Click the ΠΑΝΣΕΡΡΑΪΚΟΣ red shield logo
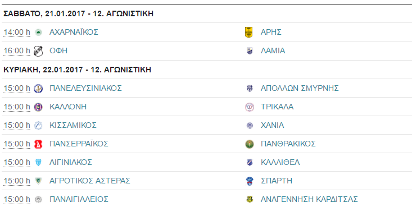Screen dimensions: 412x207 pyautogui.click(x=38, y=144)
